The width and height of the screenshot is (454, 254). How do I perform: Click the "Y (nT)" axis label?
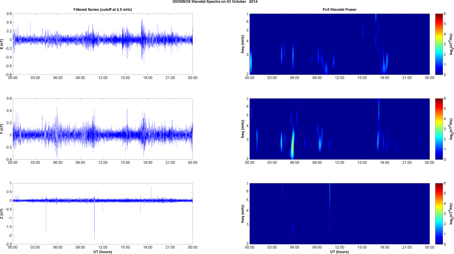[x=2, y=129]
